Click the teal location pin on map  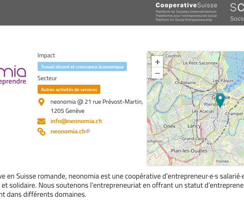point(220,100)
